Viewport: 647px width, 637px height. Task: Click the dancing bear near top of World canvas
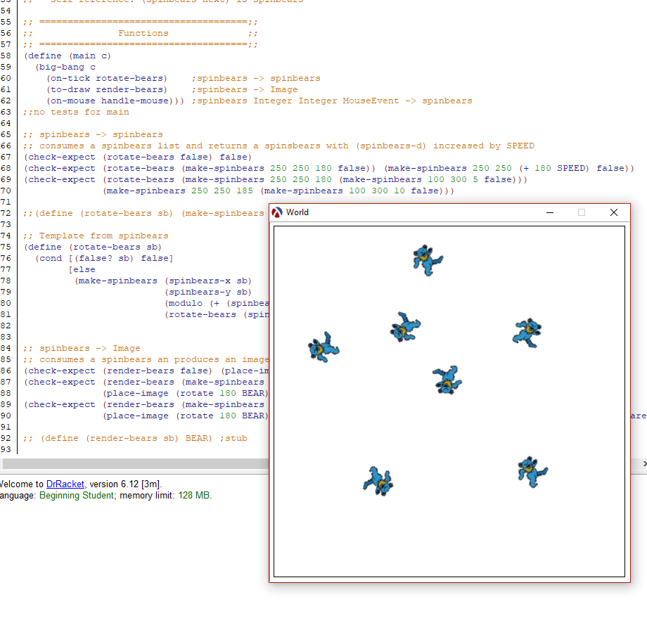[x=427, y=259]
